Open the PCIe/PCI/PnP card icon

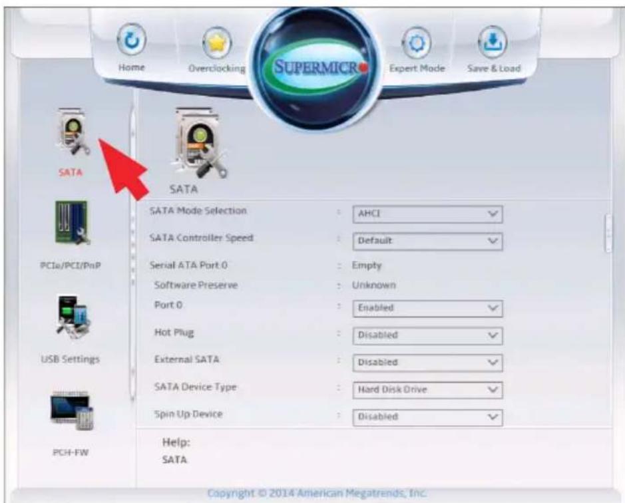(72, 223)
